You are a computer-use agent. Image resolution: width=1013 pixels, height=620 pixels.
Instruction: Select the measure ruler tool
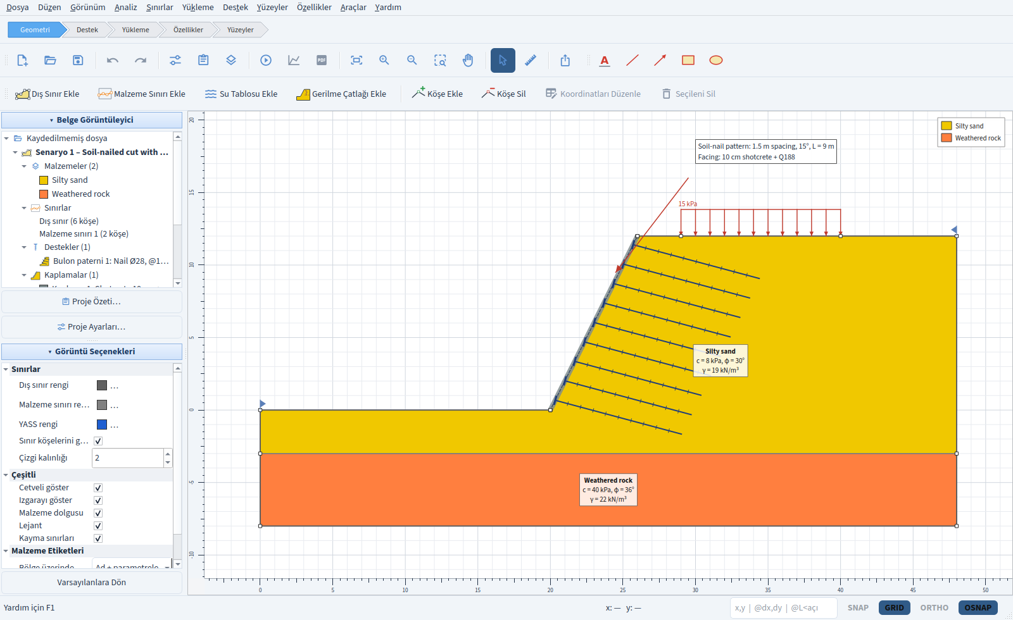coord(531,60)
